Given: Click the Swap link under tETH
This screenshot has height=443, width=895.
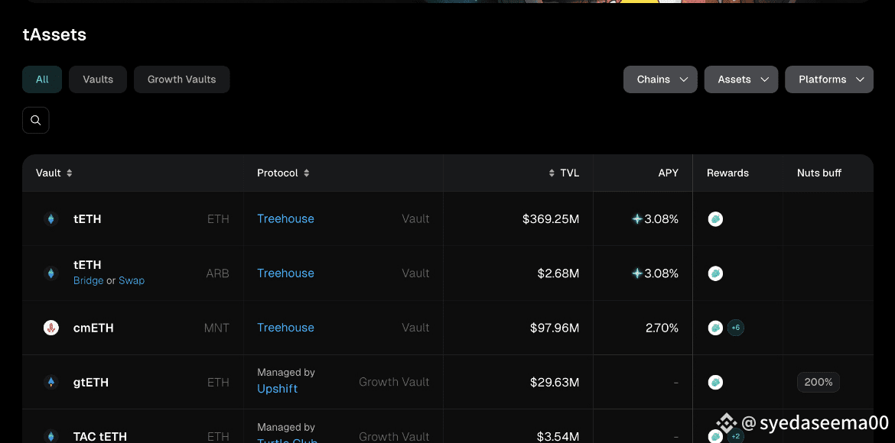Looking at the screenshot, I should point(132,280).
